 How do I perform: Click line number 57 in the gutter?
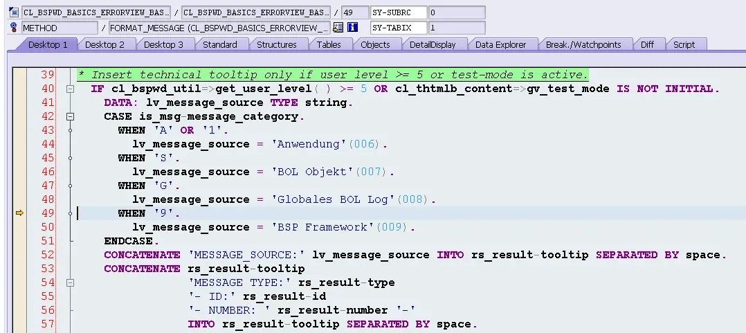48,324
